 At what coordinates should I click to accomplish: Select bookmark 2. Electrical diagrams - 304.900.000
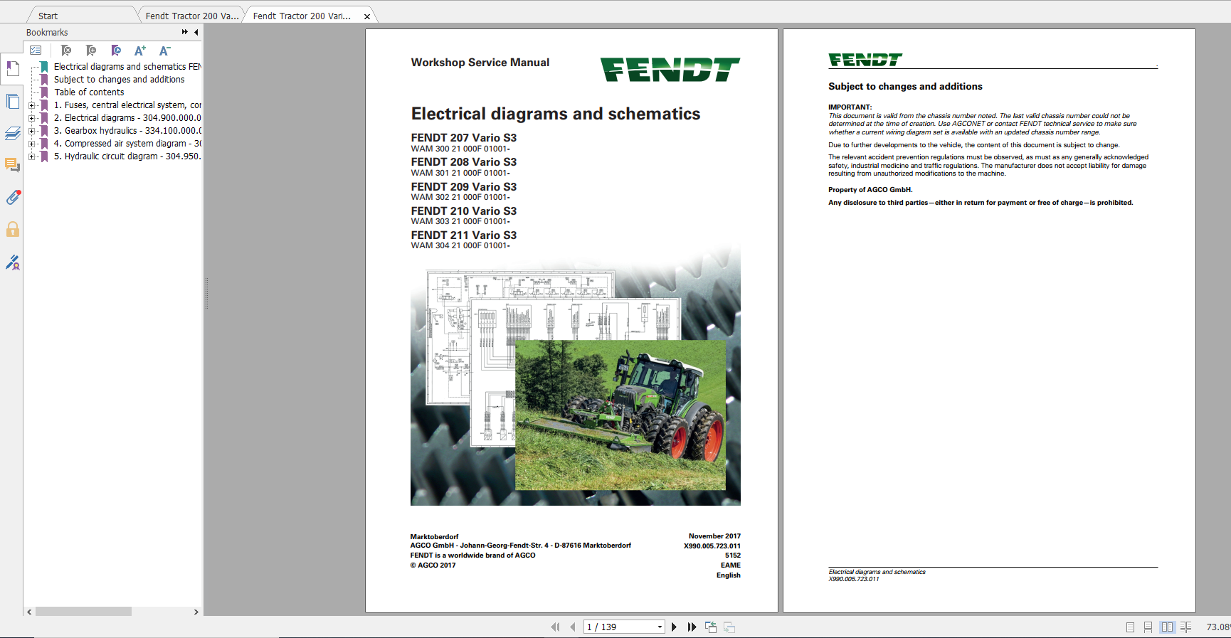coord(127,118)
